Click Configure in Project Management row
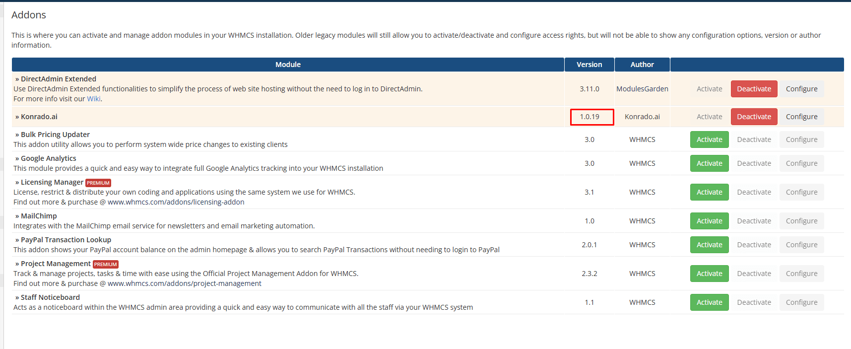The height and width of the screenshot is (349, 851). (801, 274)
